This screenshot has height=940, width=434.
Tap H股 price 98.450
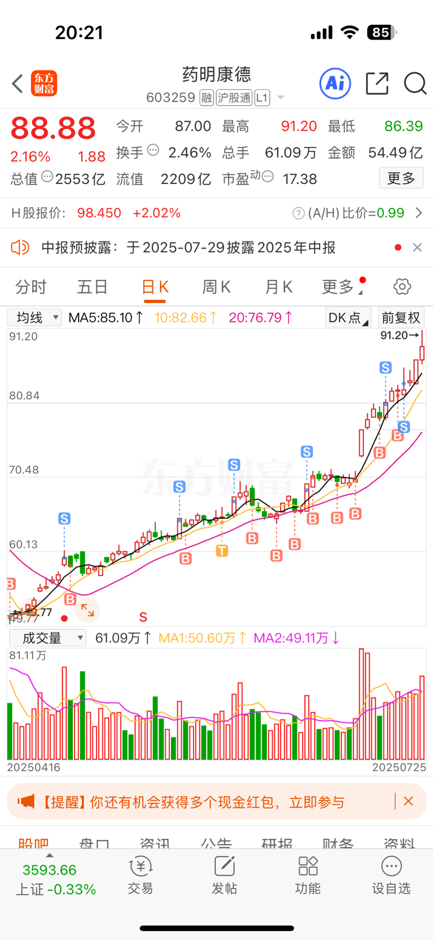99,213
